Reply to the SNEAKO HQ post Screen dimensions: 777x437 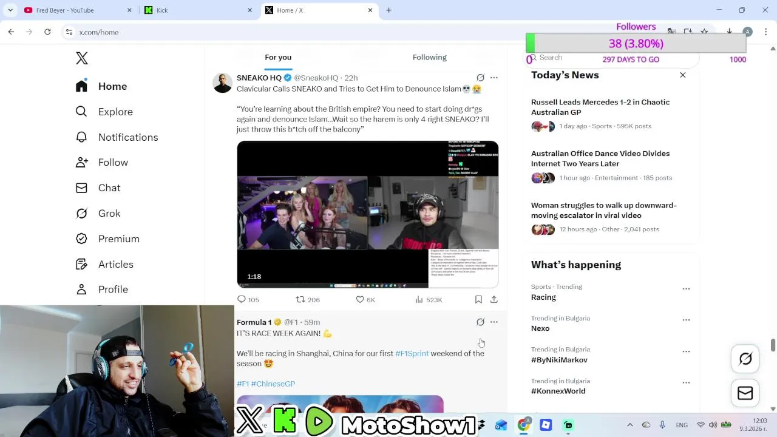point(248,299)
